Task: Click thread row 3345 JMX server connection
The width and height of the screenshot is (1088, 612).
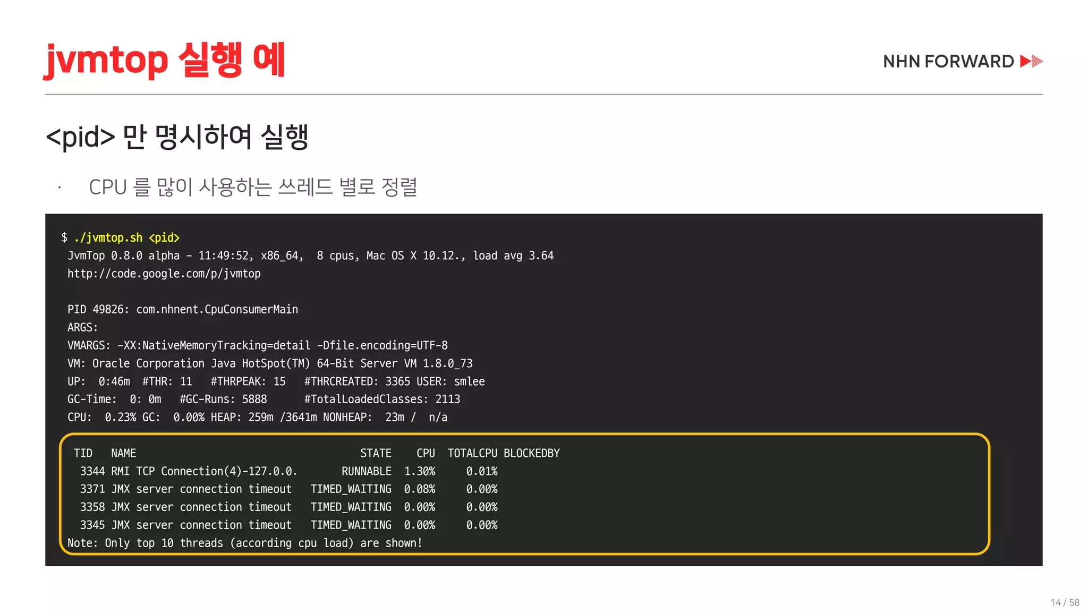Action: point(289,525)
